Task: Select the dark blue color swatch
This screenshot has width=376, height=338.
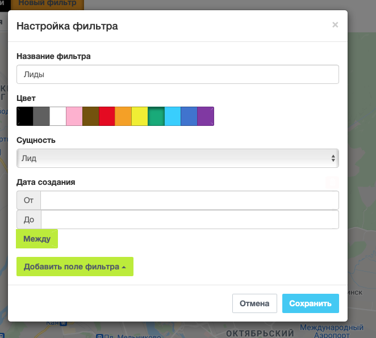Action: point(189,116)
